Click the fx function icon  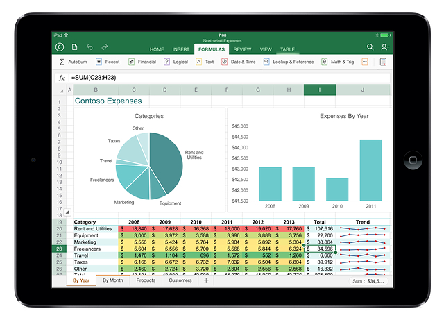pyautogui.click(x=62, y=78)
